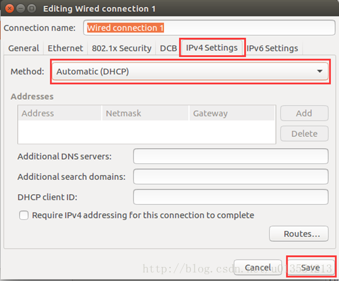Image resolution: width=339 pixels, height=281 pixels.
Task: Go to the IPv6 Settings tab
Action: coord(272,48)
